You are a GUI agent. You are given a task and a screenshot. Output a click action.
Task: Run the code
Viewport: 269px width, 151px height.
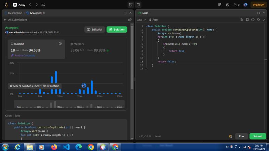(x=241, y=136)
